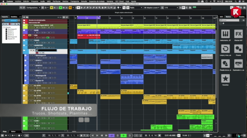The width and height of the screenshot is (247, 138).
Task: Select the Object Selection arrow tool
Action: tap(78, 8)
